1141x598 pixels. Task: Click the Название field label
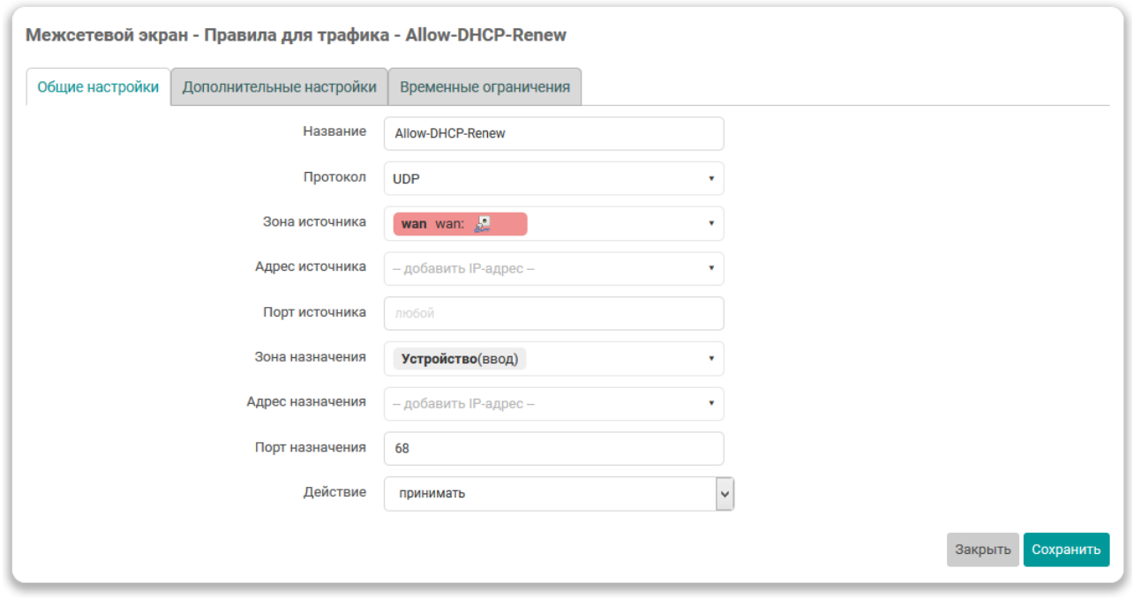pyautogui.click(x=334, y=131)
